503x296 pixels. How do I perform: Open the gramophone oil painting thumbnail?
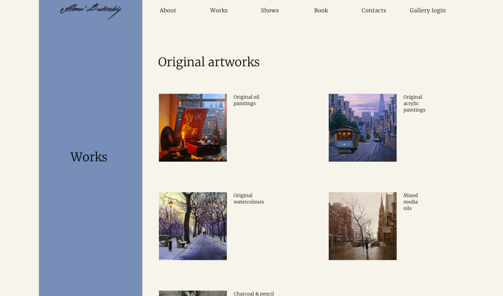(x=193, y=128)
